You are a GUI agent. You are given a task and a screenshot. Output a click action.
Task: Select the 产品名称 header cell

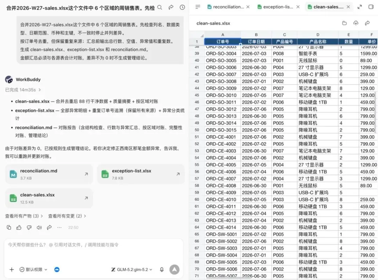(x=318, y=41)
